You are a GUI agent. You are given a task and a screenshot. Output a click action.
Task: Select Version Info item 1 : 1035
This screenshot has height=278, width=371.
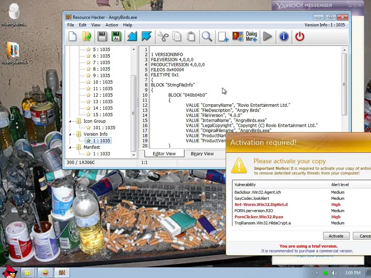[101, 140]
